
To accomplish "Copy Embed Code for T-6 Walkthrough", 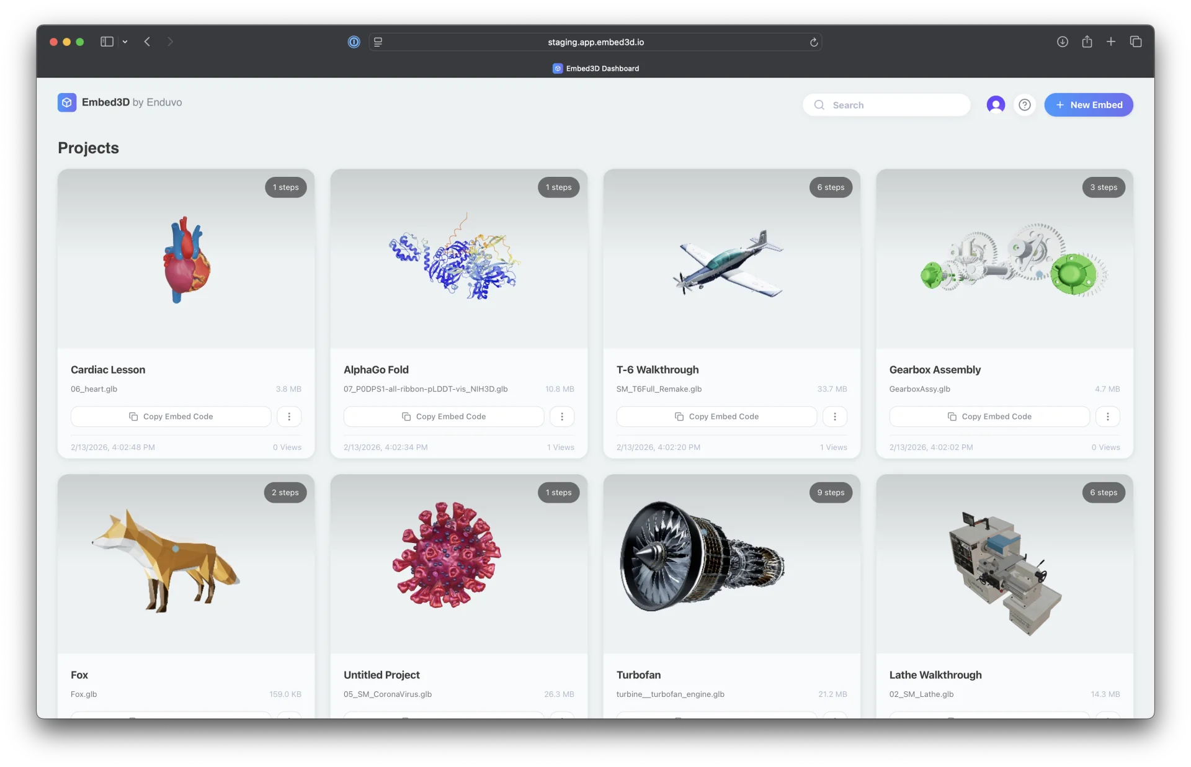I will tap(716, 416).
